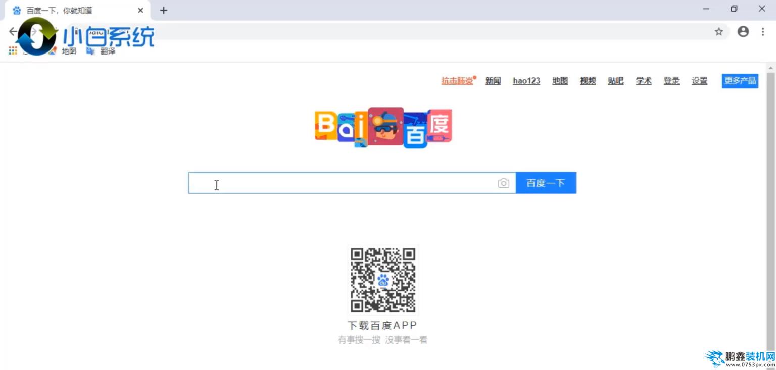The width and height of the screenshot is (776, 370).
Task: Close the 百度一下 tab
Action: tap(140, 10)
